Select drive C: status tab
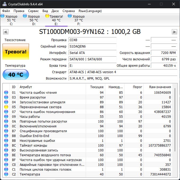 click(x=11, y=20)
